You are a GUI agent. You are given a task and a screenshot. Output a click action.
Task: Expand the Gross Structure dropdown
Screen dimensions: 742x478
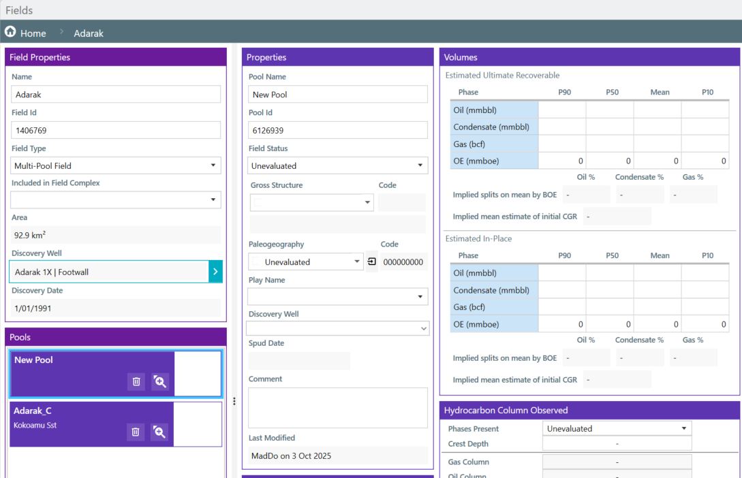(367, 202)
